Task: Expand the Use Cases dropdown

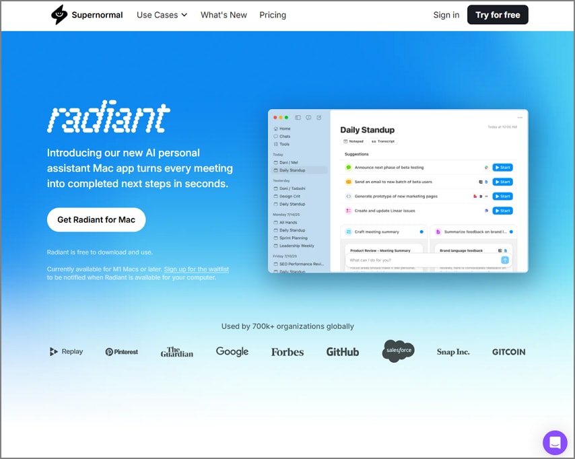Action: point(161,14)
